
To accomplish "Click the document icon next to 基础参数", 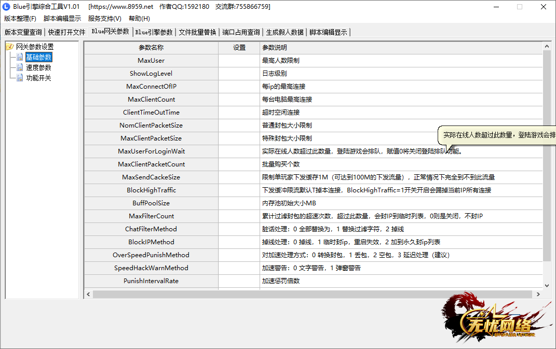I will pos(20,57).
